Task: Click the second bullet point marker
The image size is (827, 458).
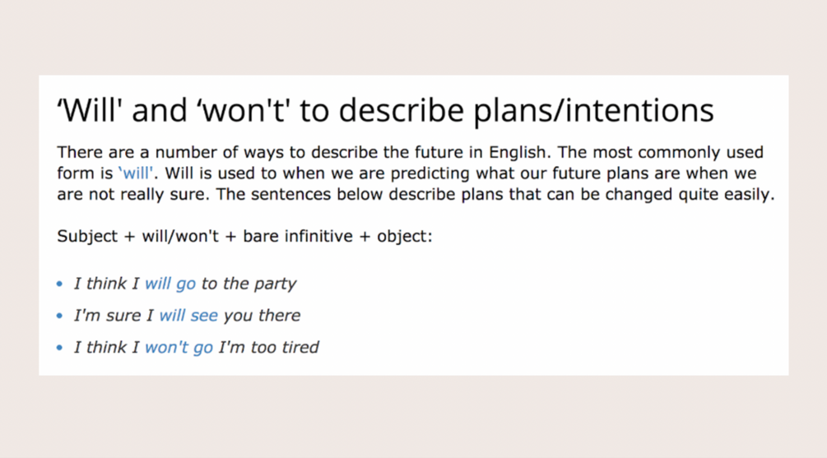Action: [59, 316]
